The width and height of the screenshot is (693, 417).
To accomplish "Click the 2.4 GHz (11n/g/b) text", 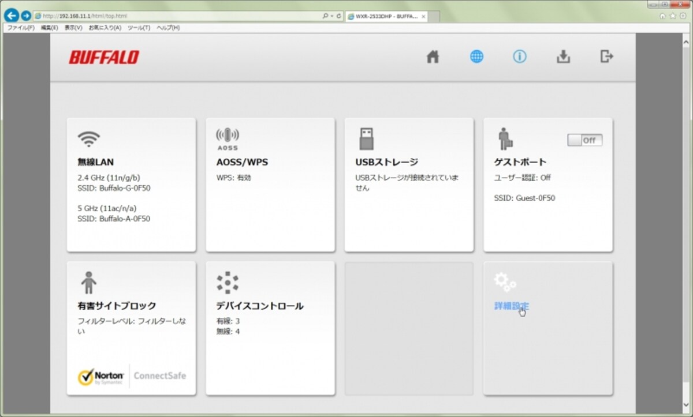I will click(109, 178).
